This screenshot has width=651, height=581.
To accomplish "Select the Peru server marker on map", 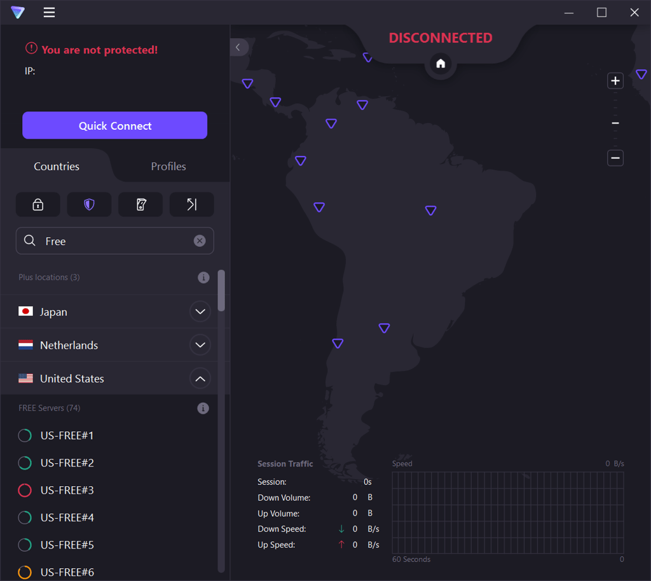I will (x=319, y=207).
